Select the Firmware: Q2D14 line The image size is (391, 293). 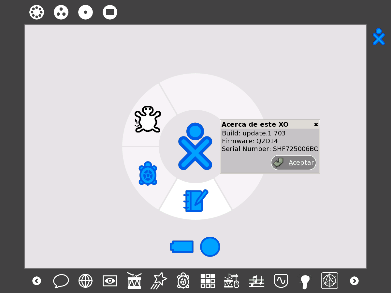[x=250, y=141]
